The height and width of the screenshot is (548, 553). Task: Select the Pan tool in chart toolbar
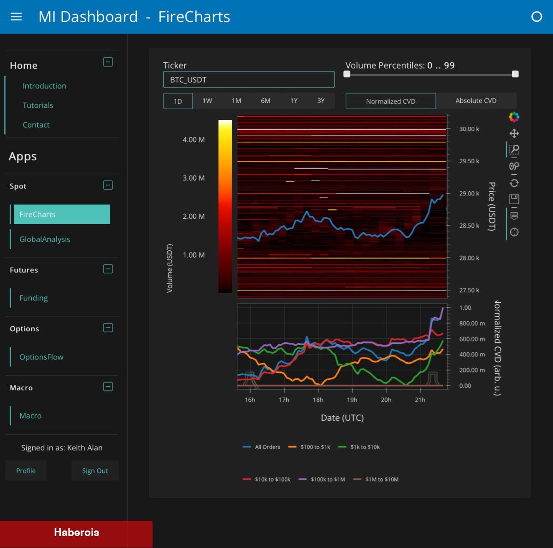coord(514,134)
